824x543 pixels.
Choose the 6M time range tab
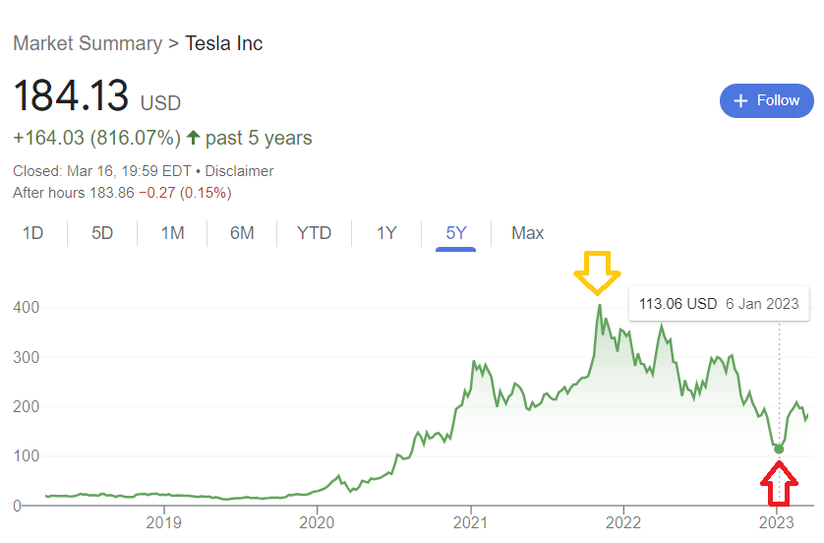[x=242, y=233]
